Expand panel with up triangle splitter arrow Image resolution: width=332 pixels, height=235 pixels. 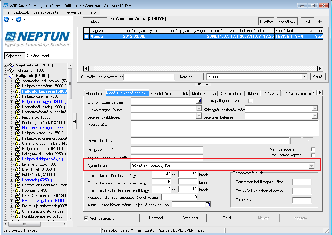point(207,84)
